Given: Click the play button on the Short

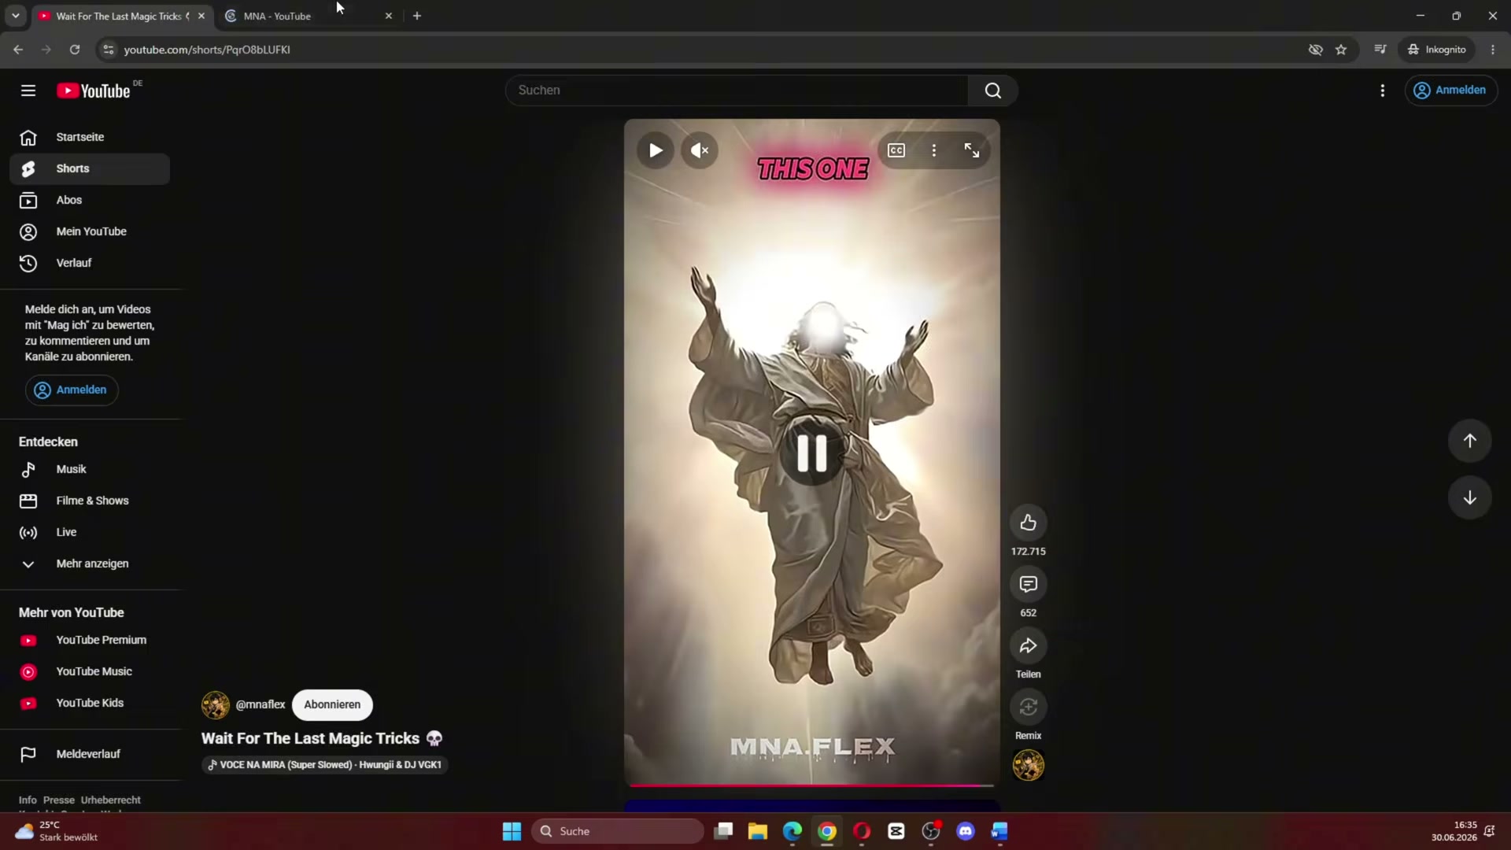Looking at the screenshot, I should 656,150.
